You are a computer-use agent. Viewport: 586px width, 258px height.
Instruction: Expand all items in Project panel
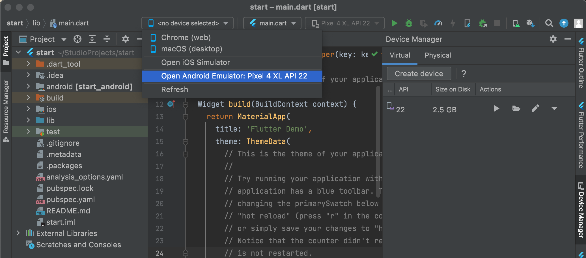coord(92,39)
